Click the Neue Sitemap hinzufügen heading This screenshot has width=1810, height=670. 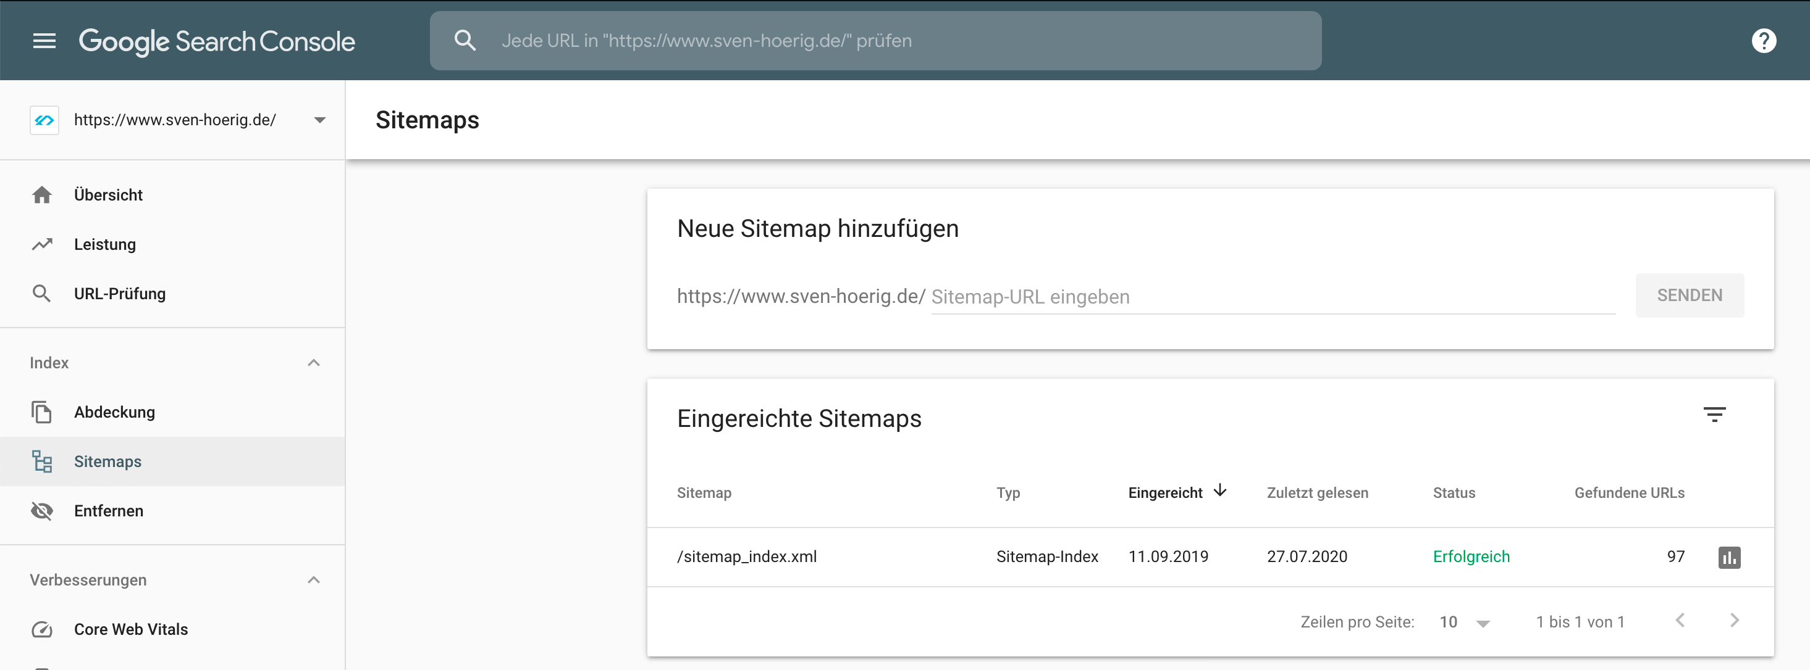coord(817,229)
